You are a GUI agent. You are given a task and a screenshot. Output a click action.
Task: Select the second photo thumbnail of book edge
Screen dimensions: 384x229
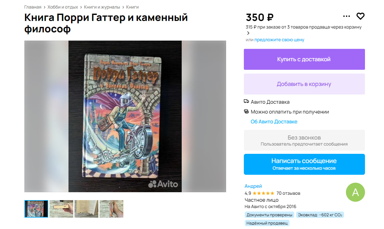(x=61, y=209)
